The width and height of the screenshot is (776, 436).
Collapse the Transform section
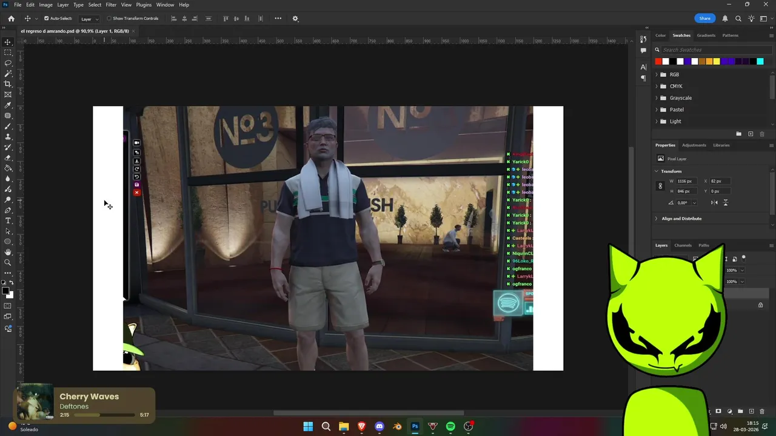click(x=657, y=171)
